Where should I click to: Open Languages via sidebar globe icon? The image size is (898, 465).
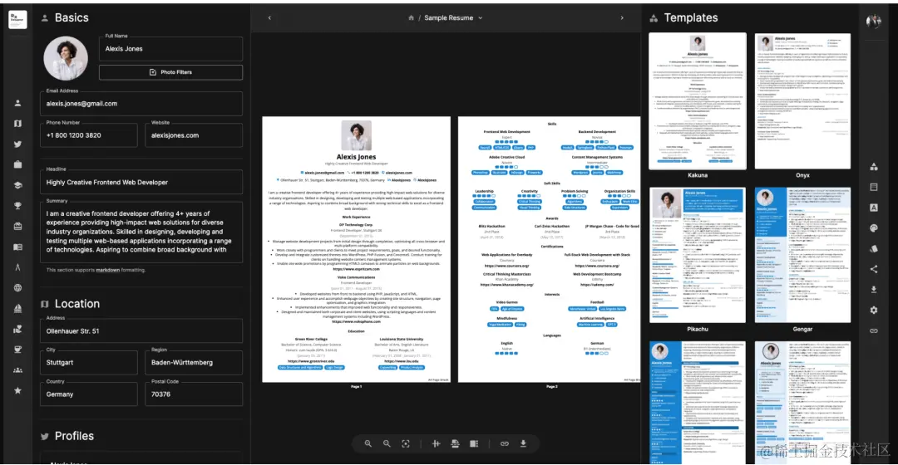(x=17, y=287)
